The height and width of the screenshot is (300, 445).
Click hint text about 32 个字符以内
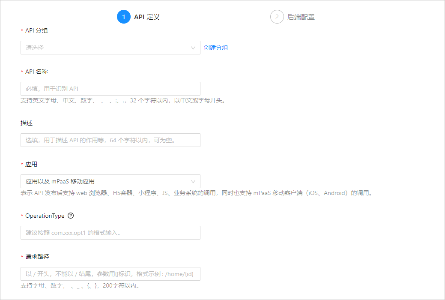coord(123,101)
